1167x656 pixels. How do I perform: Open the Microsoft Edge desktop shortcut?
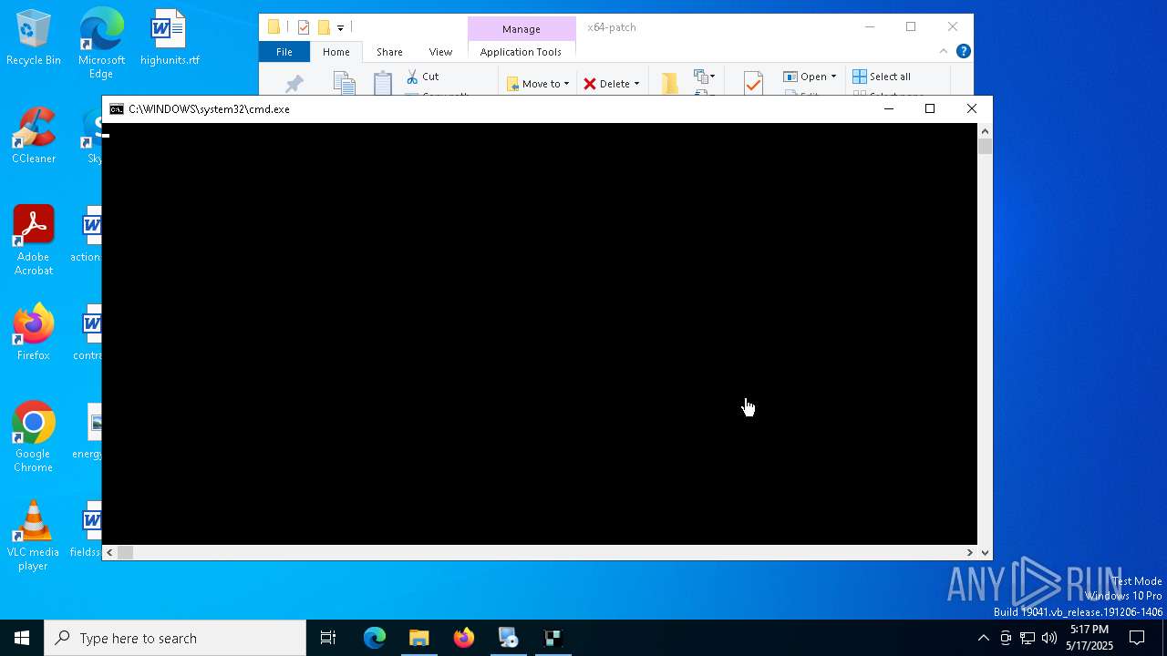[x=101, y=42]
